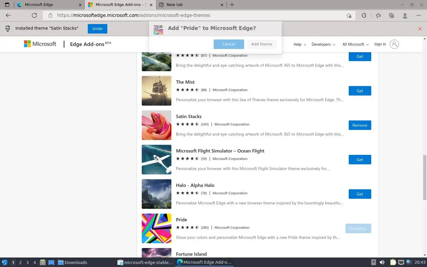Click the Sign in link
Screen dimensions: 427x267
pyautogui.click(x=380, y=44)
